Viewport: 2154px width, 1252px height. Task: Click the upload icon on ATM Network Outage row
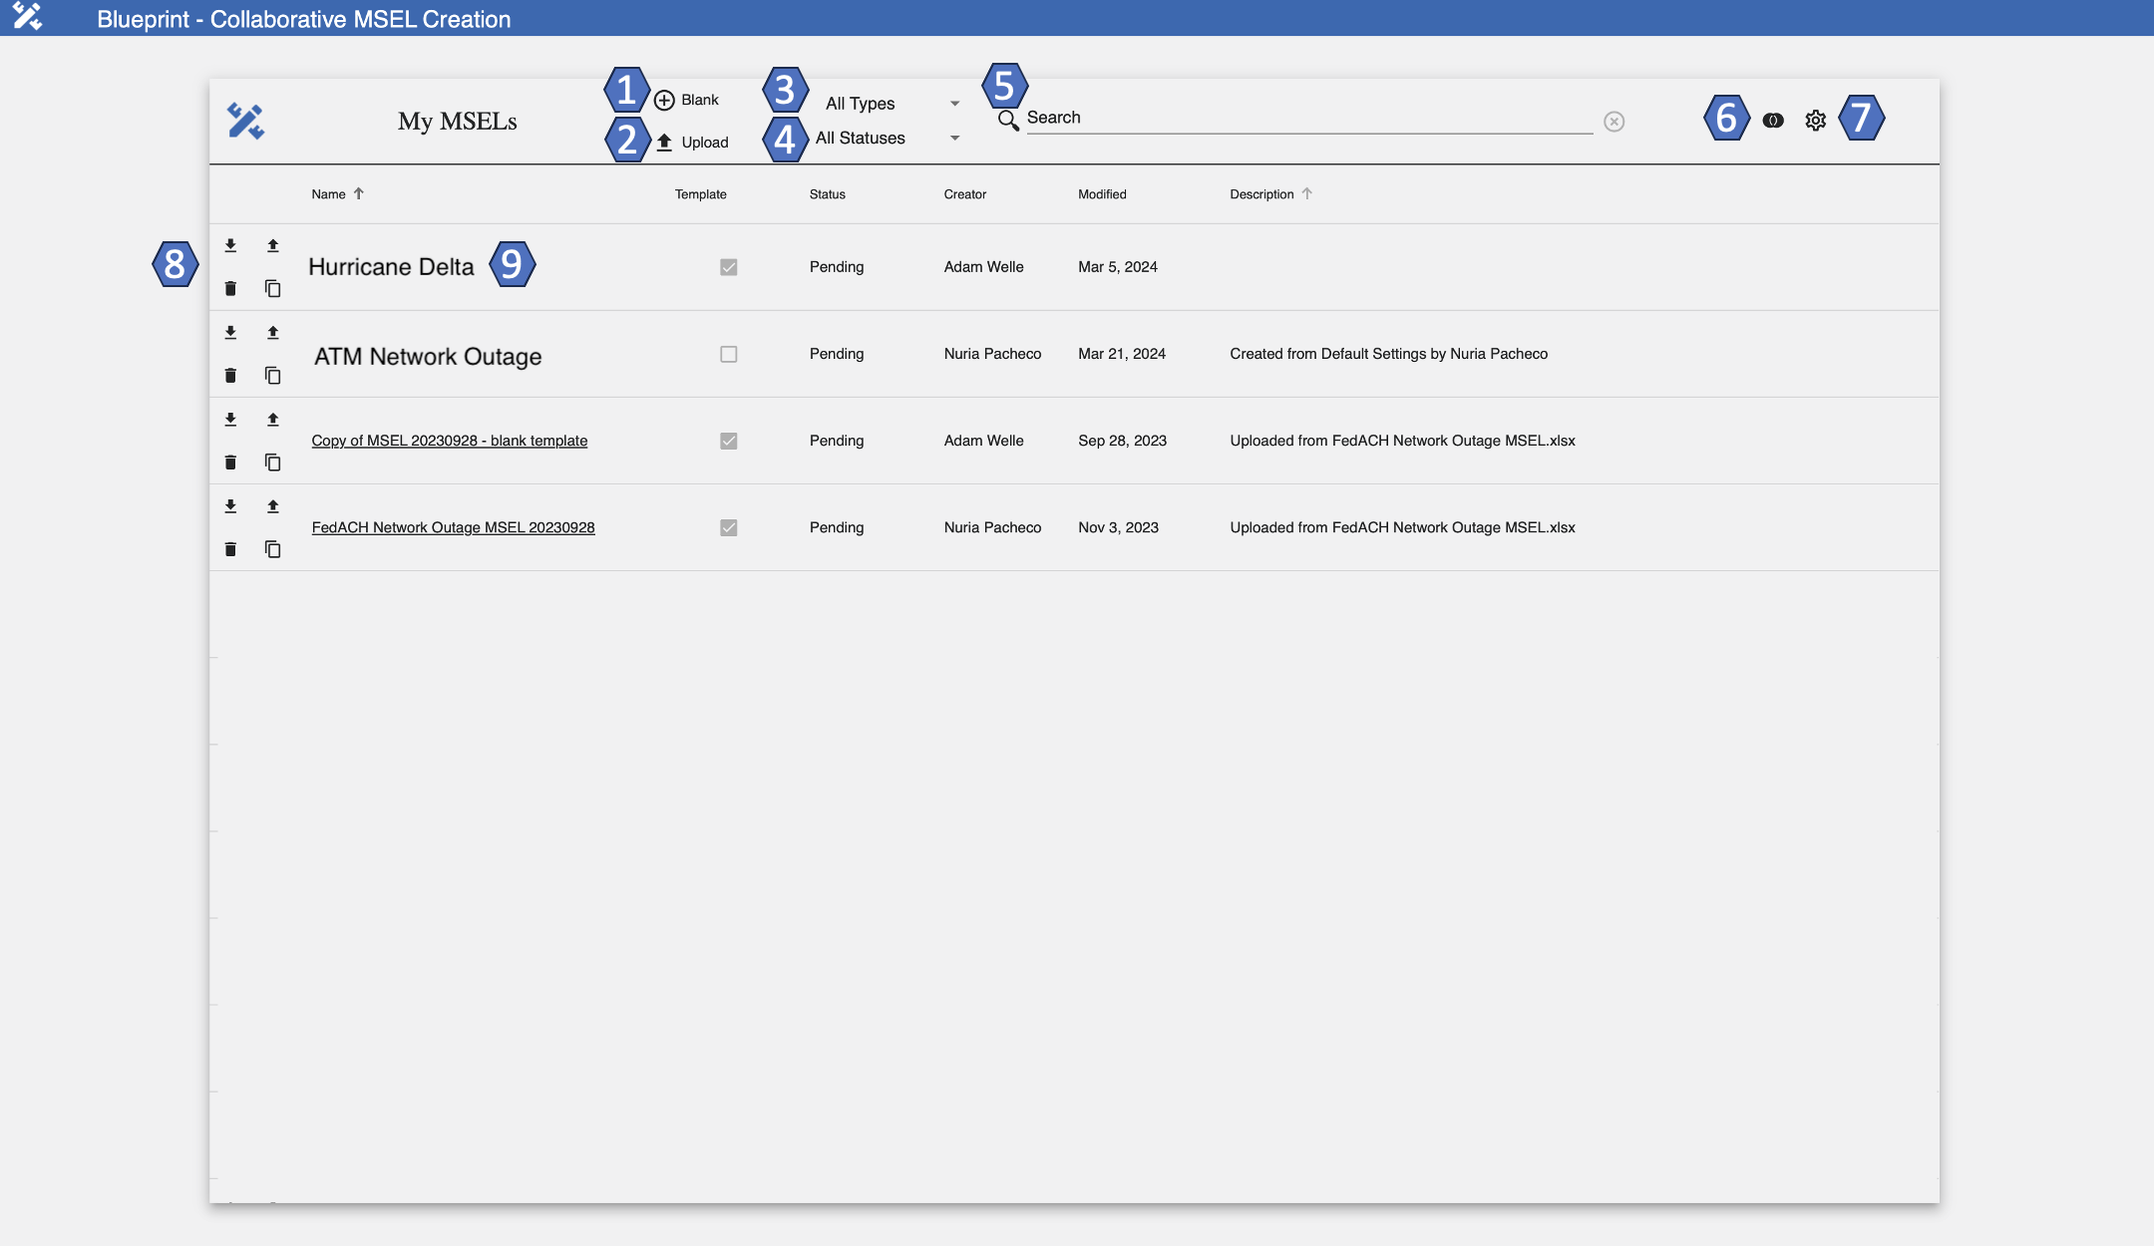pyautogui.click(x=273, y=332)
